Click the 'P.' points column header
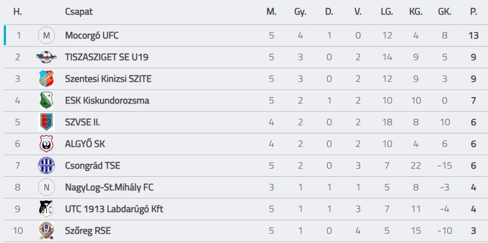488x243 pixels. pos(473,11)
